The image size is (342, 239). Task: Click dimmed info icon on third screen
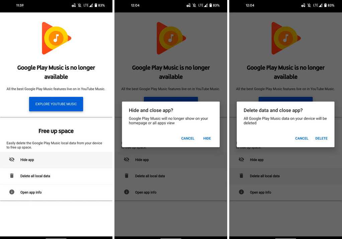(x=241, y=192)
